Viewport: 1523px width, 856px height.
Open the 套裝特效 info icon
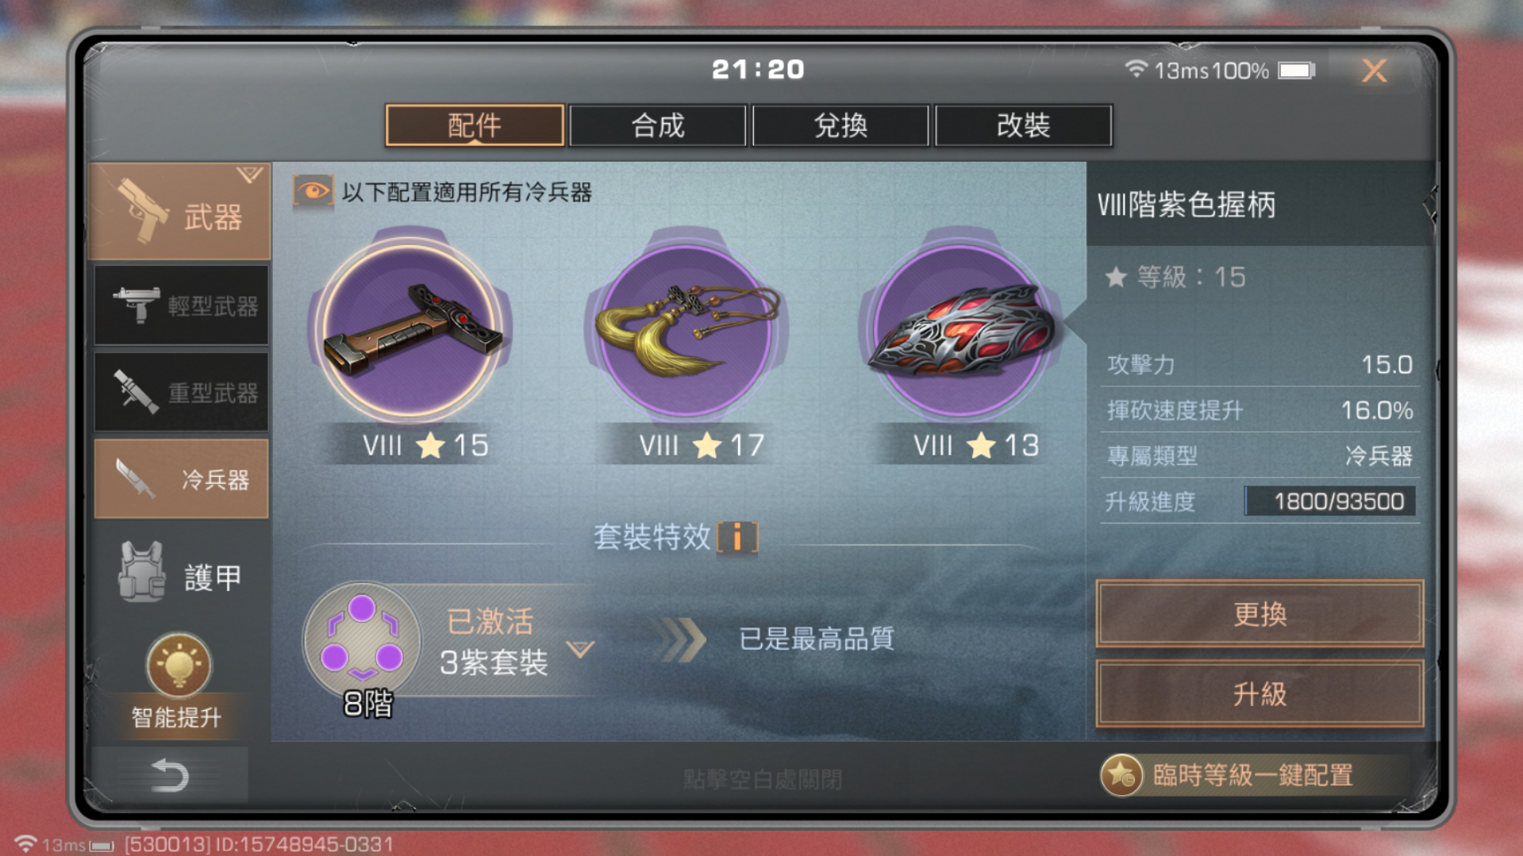(x=737, y=537)
